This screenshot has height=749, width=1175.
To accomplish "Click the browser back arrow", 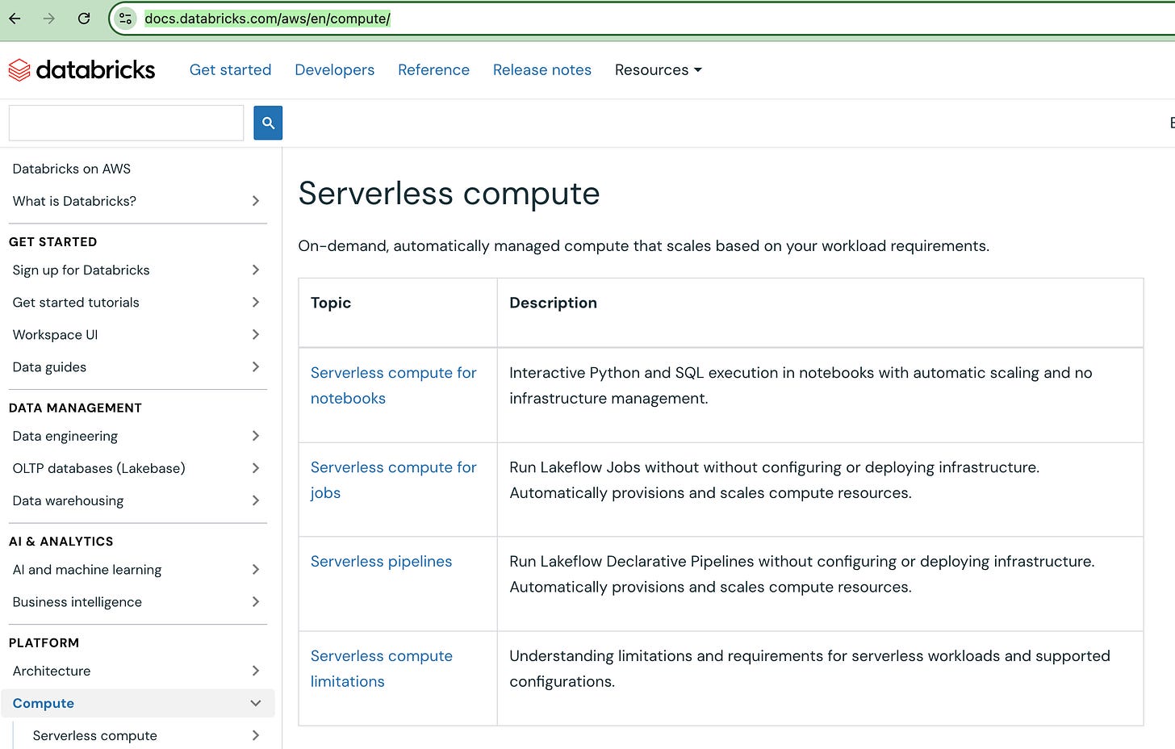I will point(15,19).
